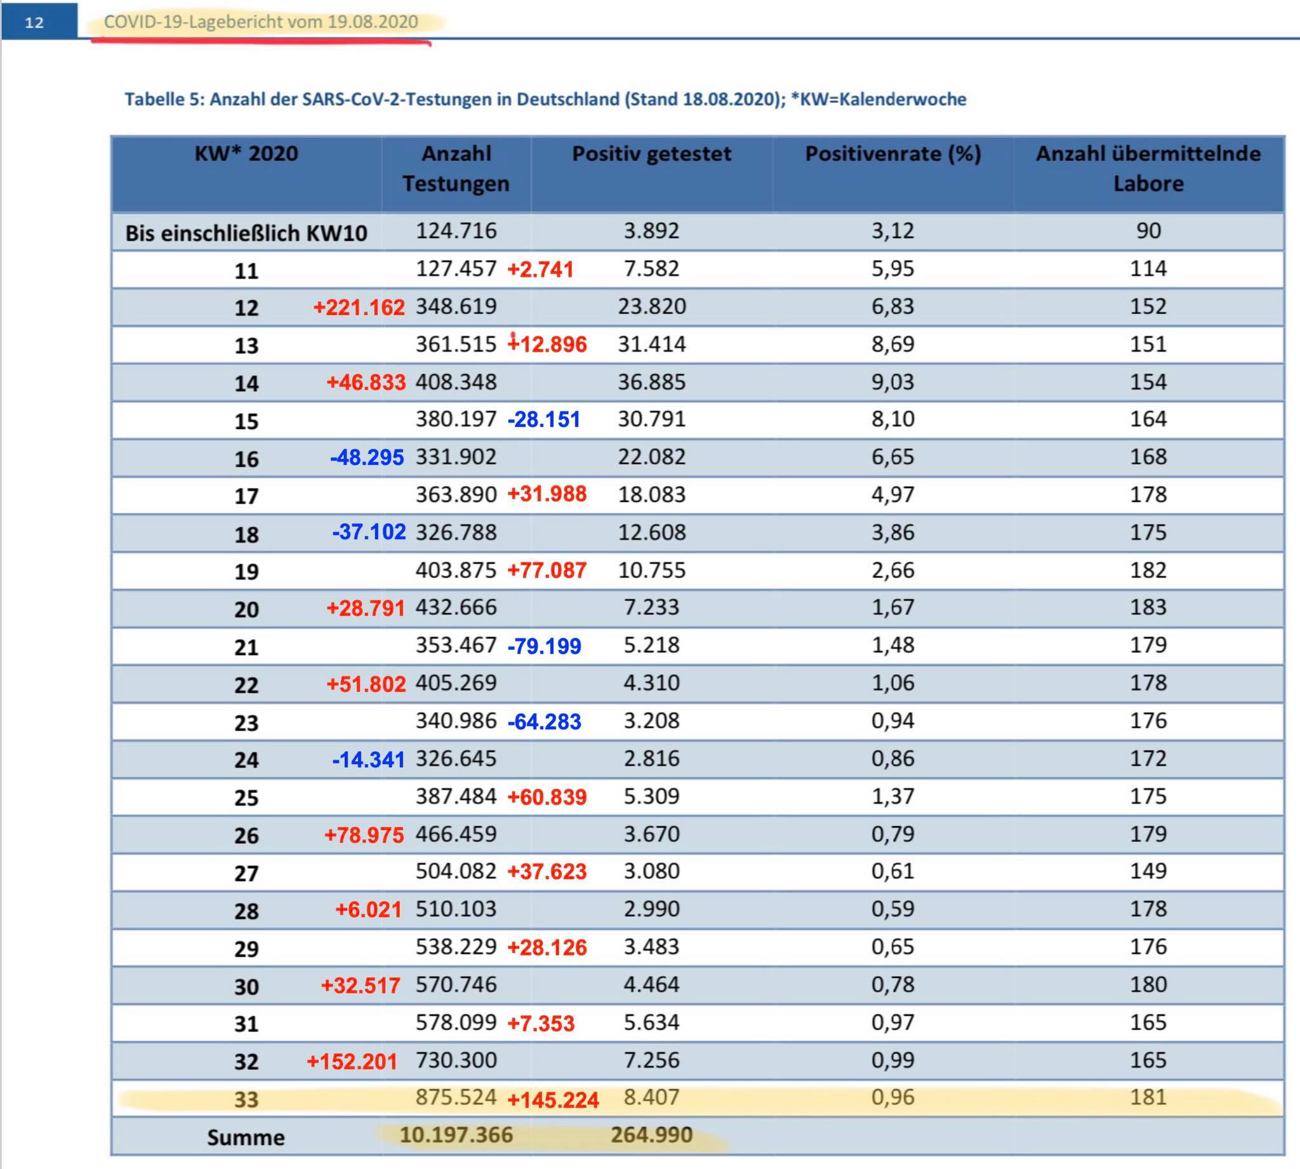Click the blue annotation -64.283
1300x1169 pixels.
(544, 723)
